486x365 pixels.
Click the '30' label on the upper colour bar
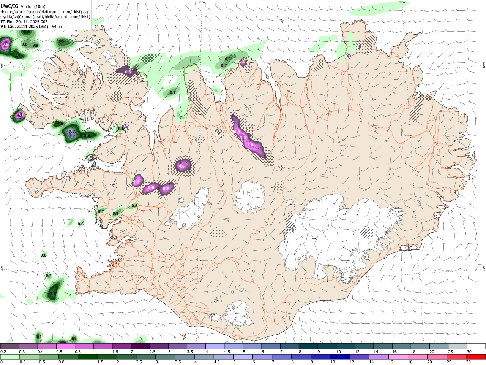point(469,352)
